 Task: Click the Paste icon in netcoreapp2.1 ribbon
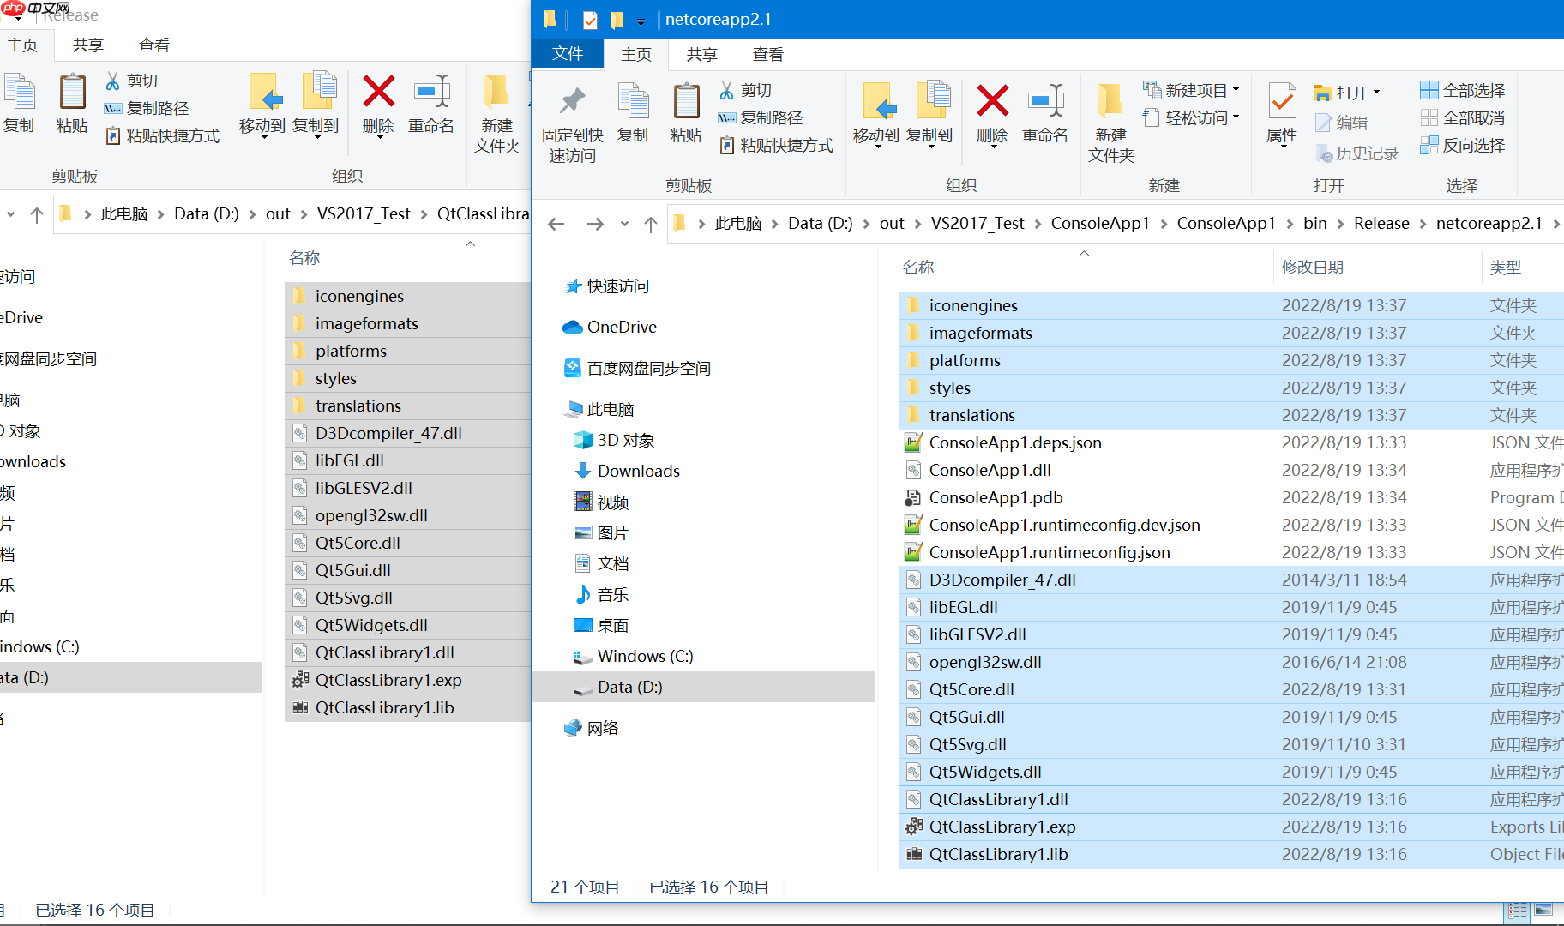click(x=686, y=112)
